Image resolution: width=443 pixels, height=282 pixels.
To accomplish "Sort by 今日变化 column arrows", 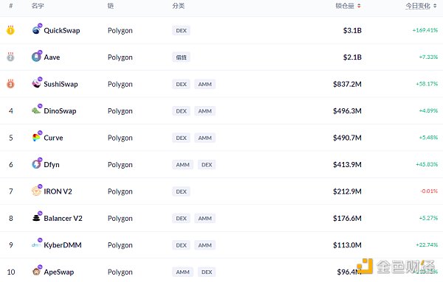I will 435,6.
